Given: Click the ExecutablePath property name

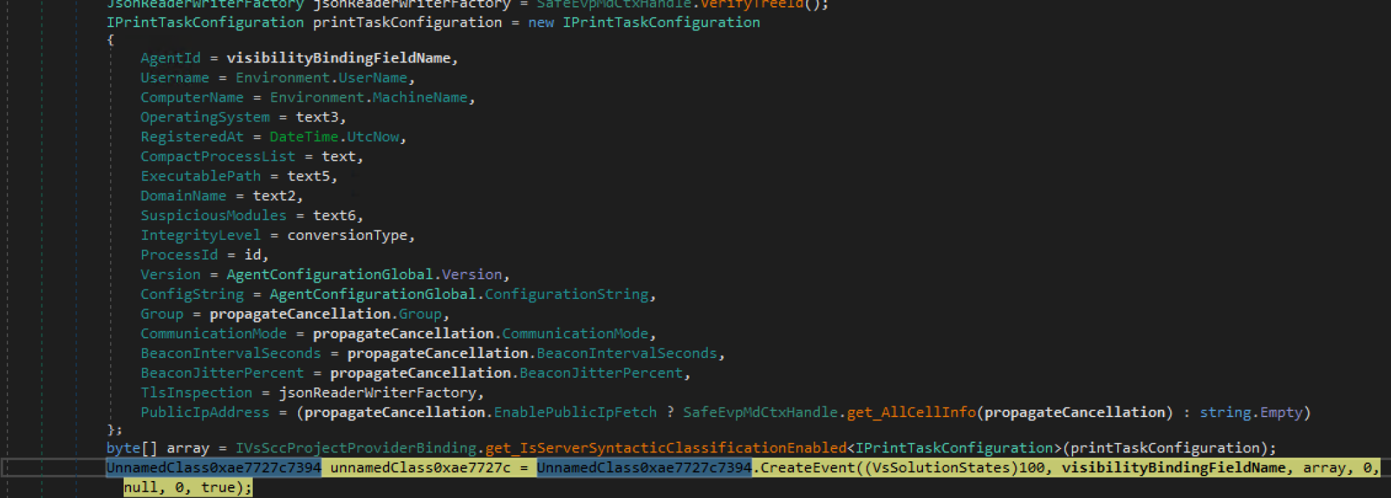Looking at the screenshot, I should tap(200, 177).
